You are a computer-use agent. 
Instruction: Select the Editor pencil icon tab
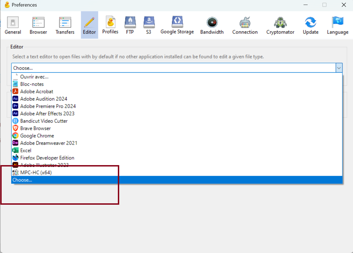pyautogui.click(x=89, y=25)
